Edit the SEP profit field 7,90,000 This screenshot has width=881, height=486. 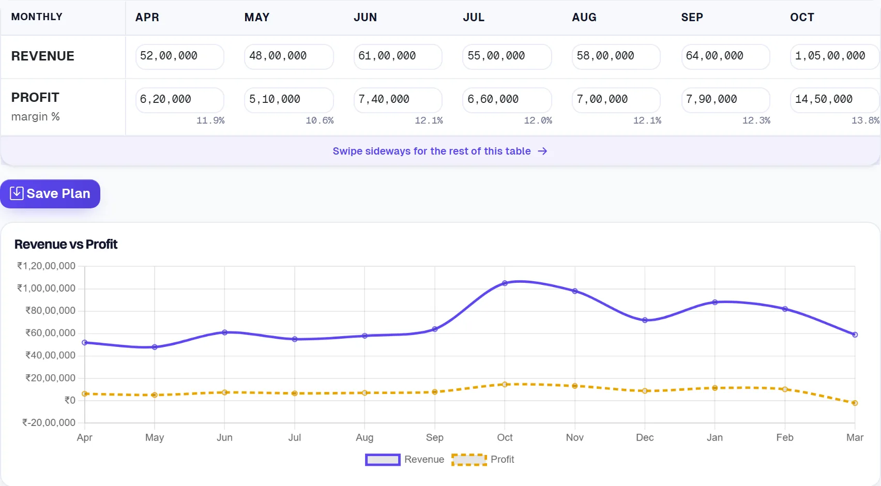click(725, 100)
